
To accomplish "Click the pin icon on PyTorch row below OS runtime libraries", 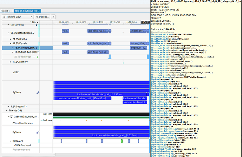I will [38, 132].
